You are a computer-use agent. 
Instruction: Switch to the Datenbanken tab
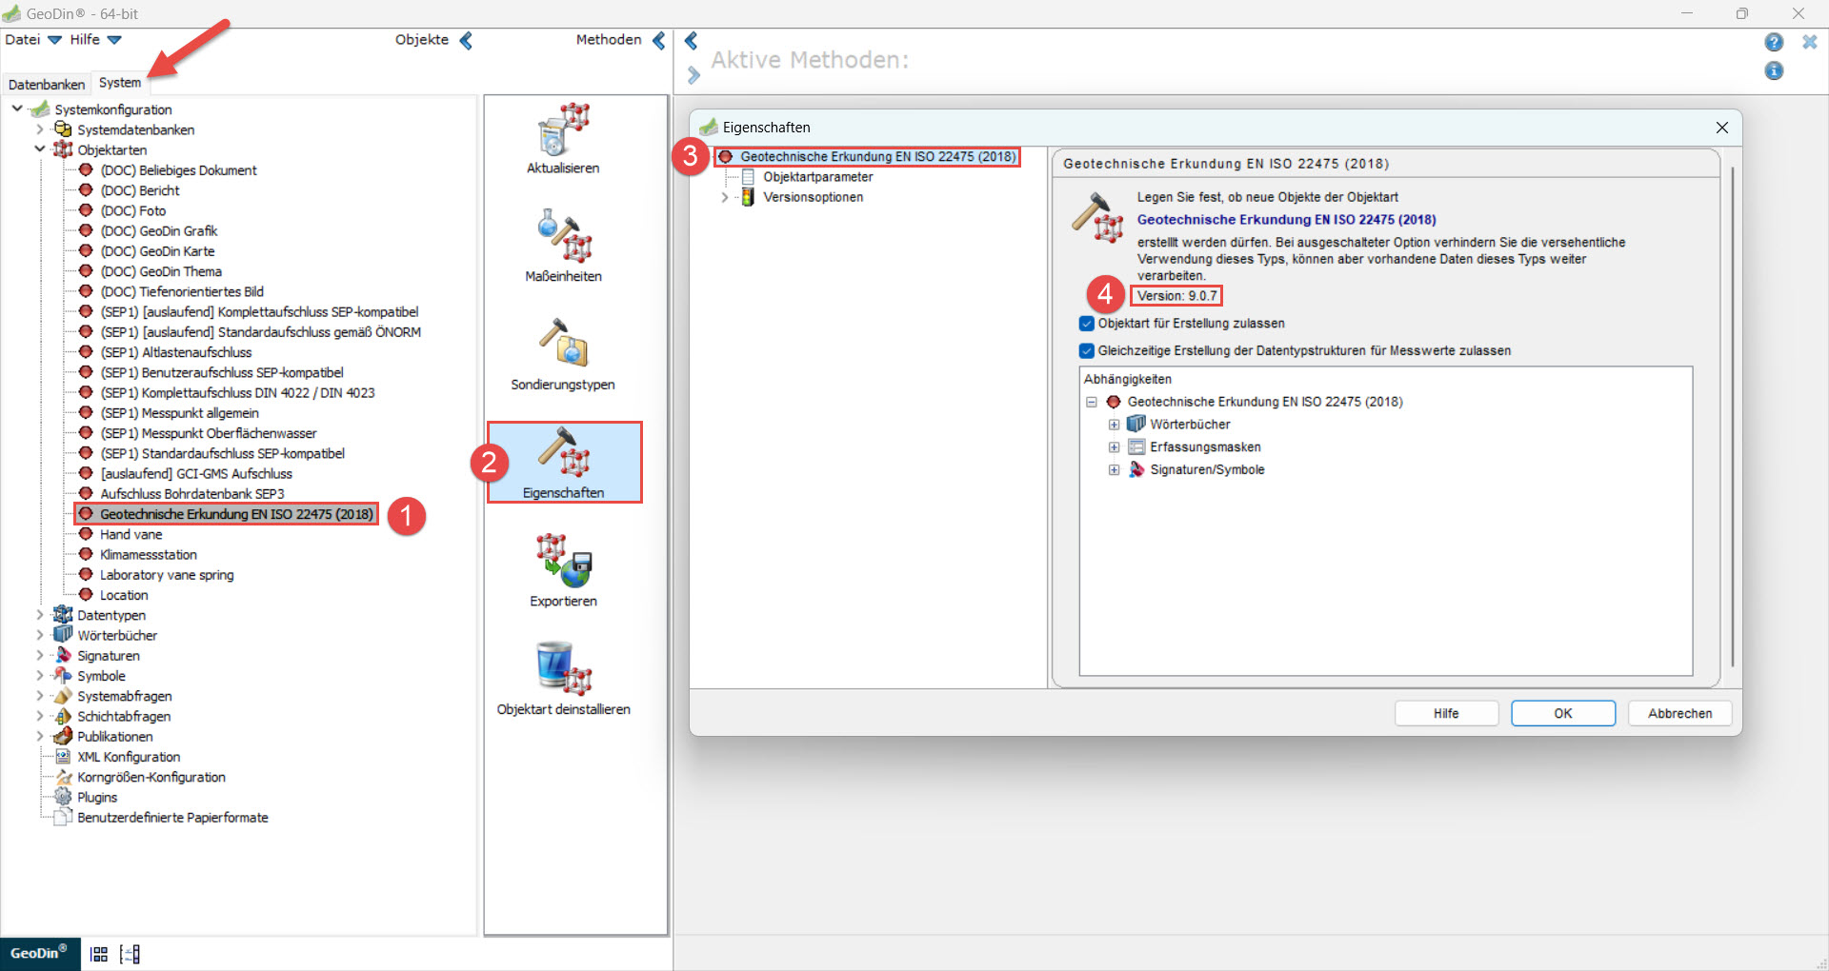tap(47, 85)
